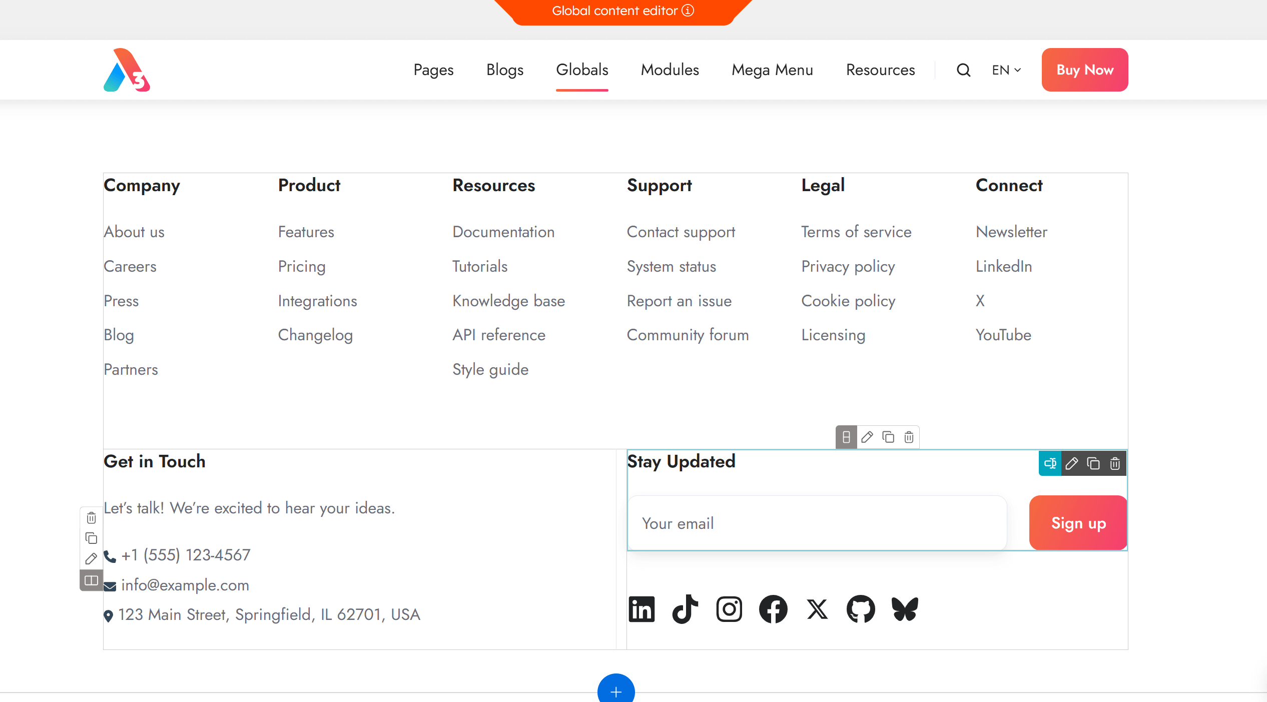Open the GitHub social icon
1267x702 pixels.
pyautogui.click(x=861, y=609)
